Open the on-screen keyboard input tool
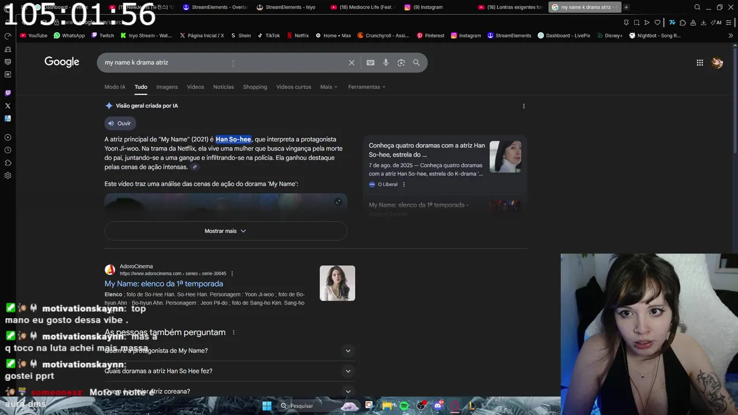Screen dimensions: 738x415 [x=370, y=63]
